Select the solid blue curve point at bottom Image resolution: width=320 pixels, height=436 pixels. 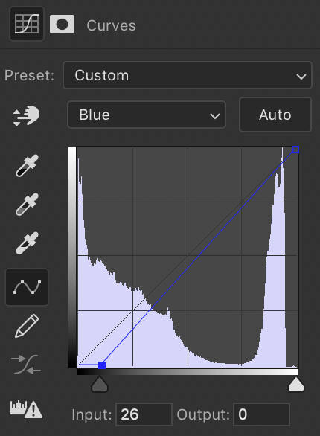coord(102,365)
